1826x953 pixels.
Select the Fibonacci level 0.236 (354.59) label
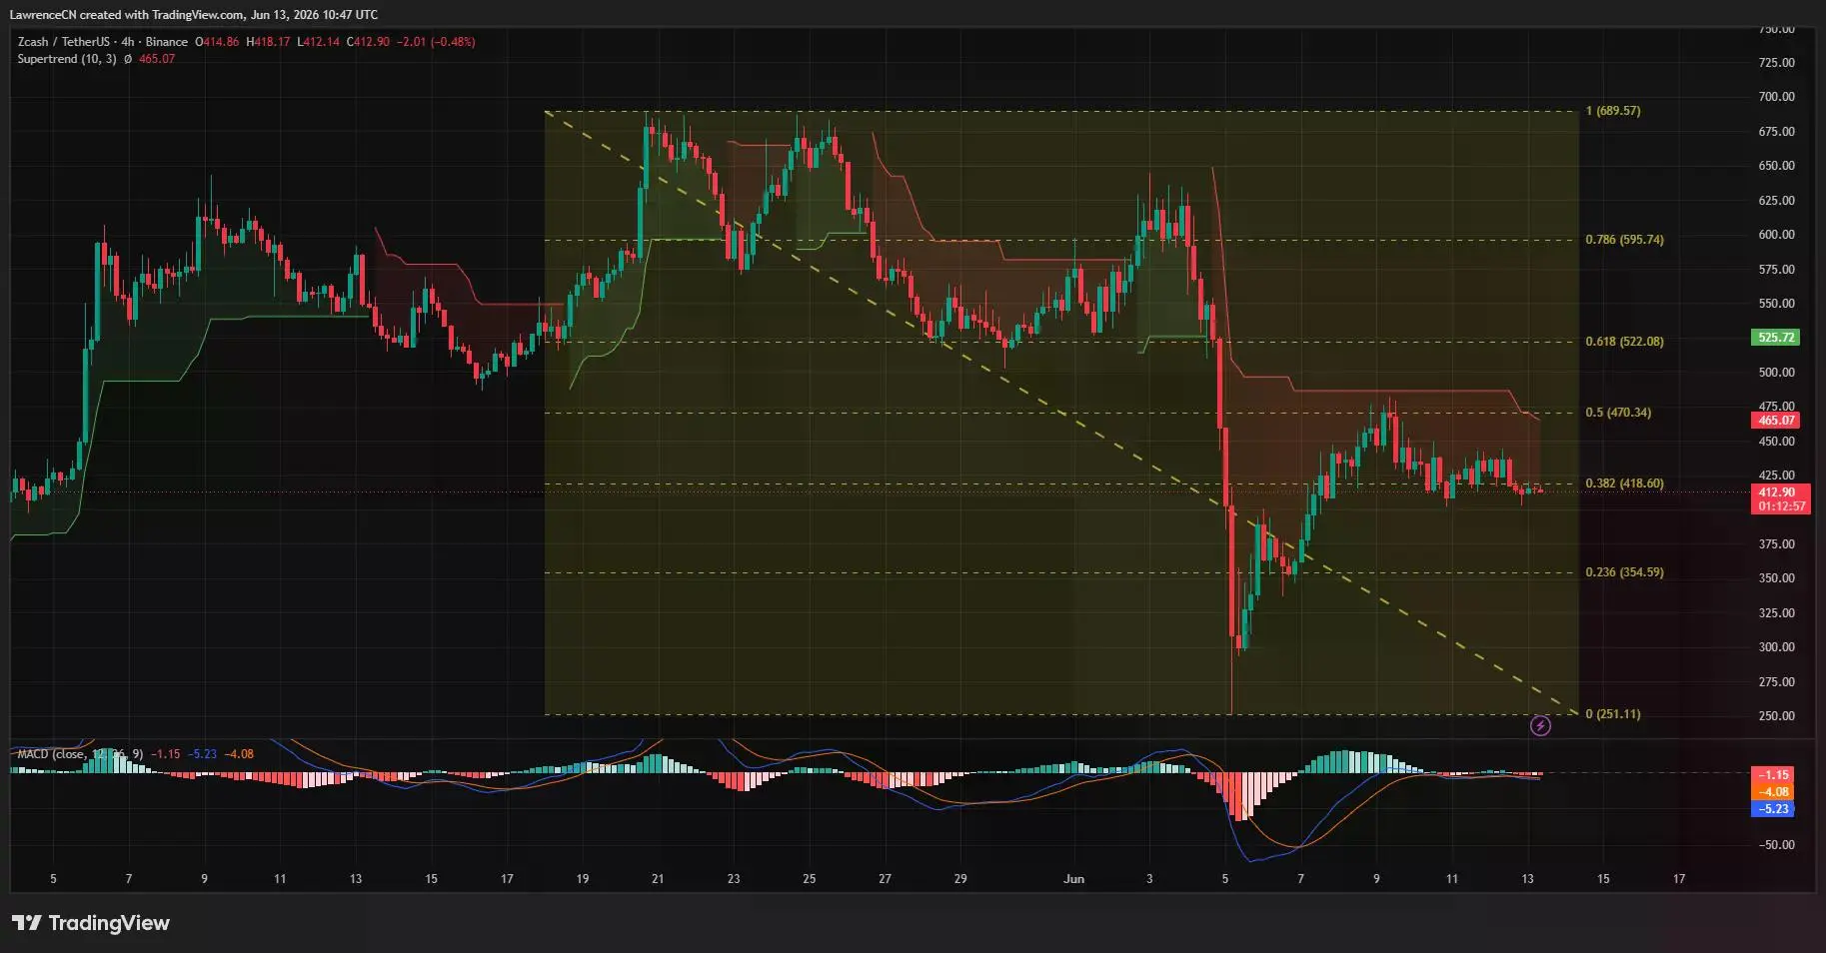pos(1624,572)
